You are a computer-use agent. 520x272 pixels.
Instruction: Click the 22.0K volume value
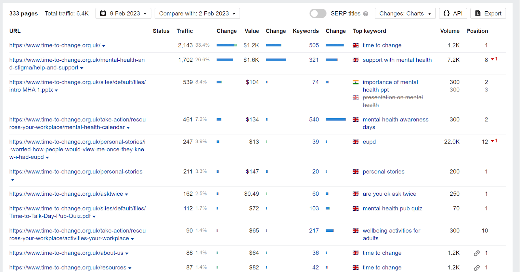point(452,142)
